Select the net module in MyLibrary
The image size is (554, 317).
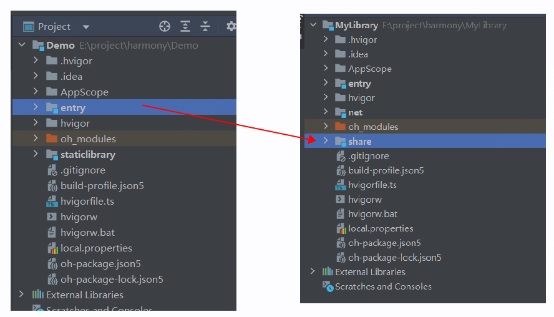coord(355,112)
